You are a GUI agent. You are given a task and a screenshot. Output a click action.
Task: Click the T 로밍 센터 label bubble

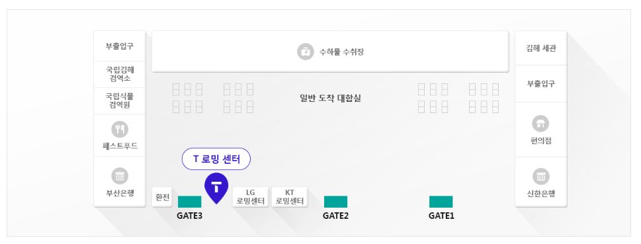point(216,159)
